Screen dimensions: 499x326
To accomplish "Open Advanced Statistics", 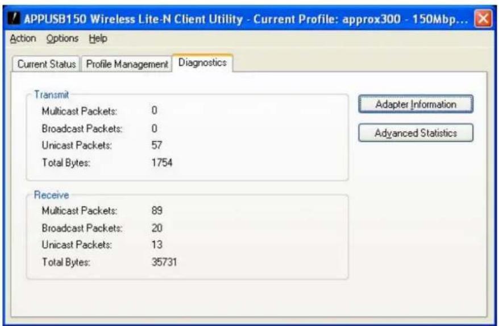I will coord(415,133).
